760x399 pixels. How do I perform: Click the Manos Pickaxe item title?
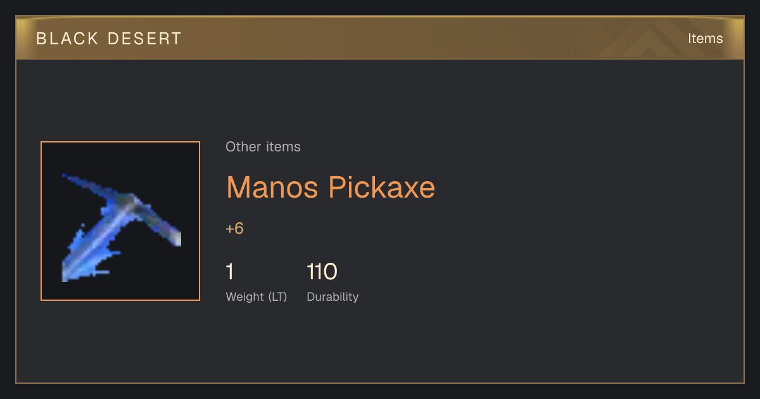tap(331, 187)
